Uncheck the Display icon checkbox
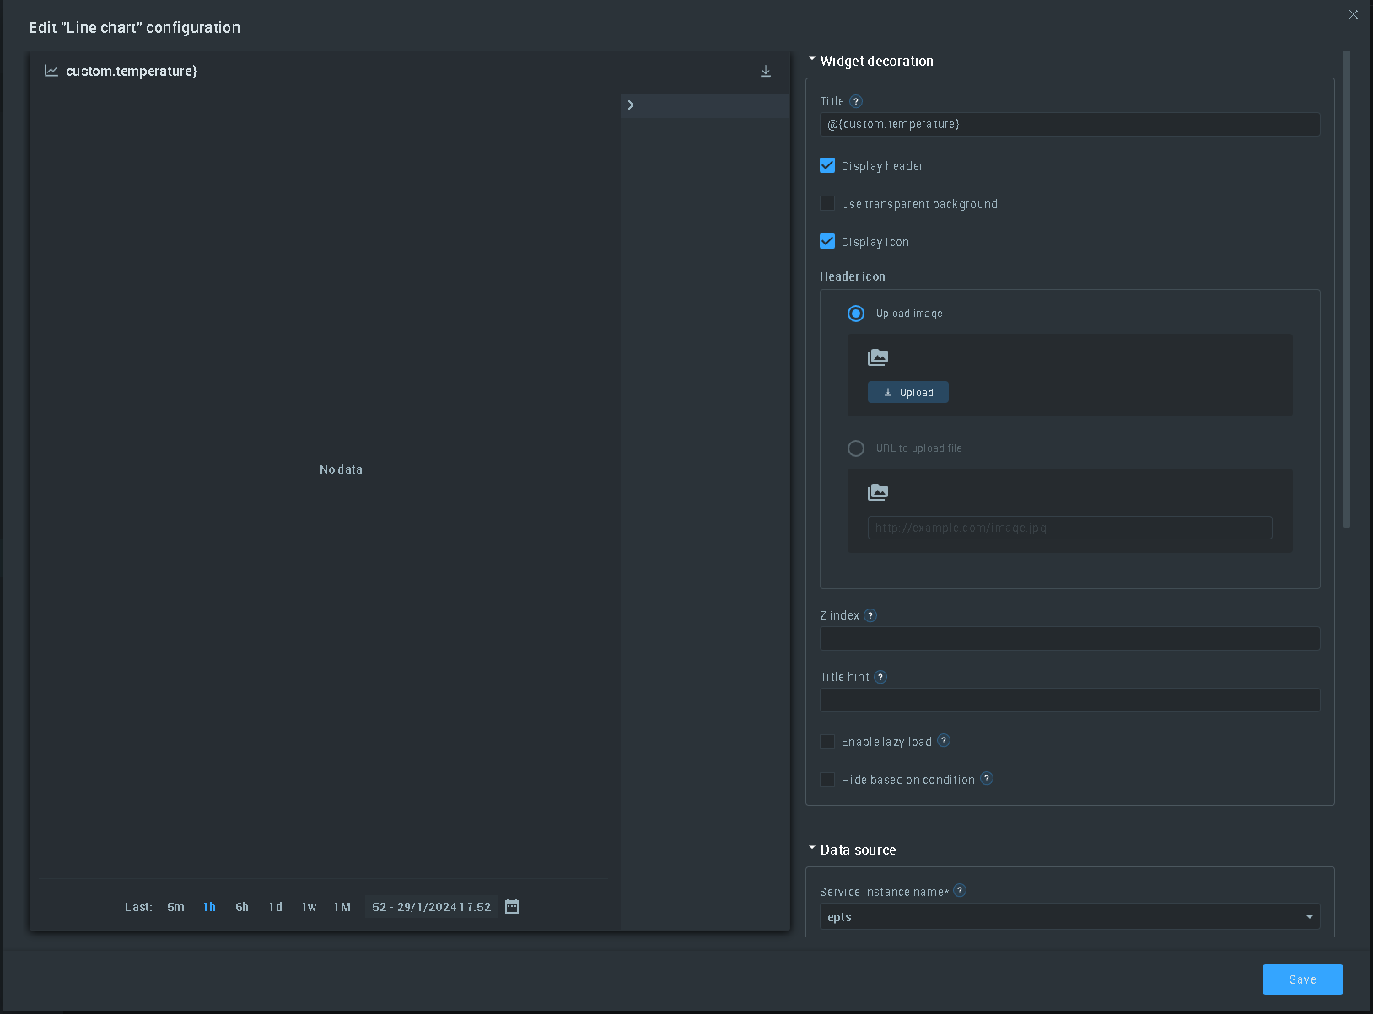This screenshot has width=1373, height=1014. [x=827, y=242]
